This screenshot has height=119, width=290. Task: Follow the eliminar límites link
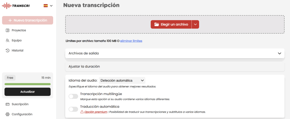[131, 41]
